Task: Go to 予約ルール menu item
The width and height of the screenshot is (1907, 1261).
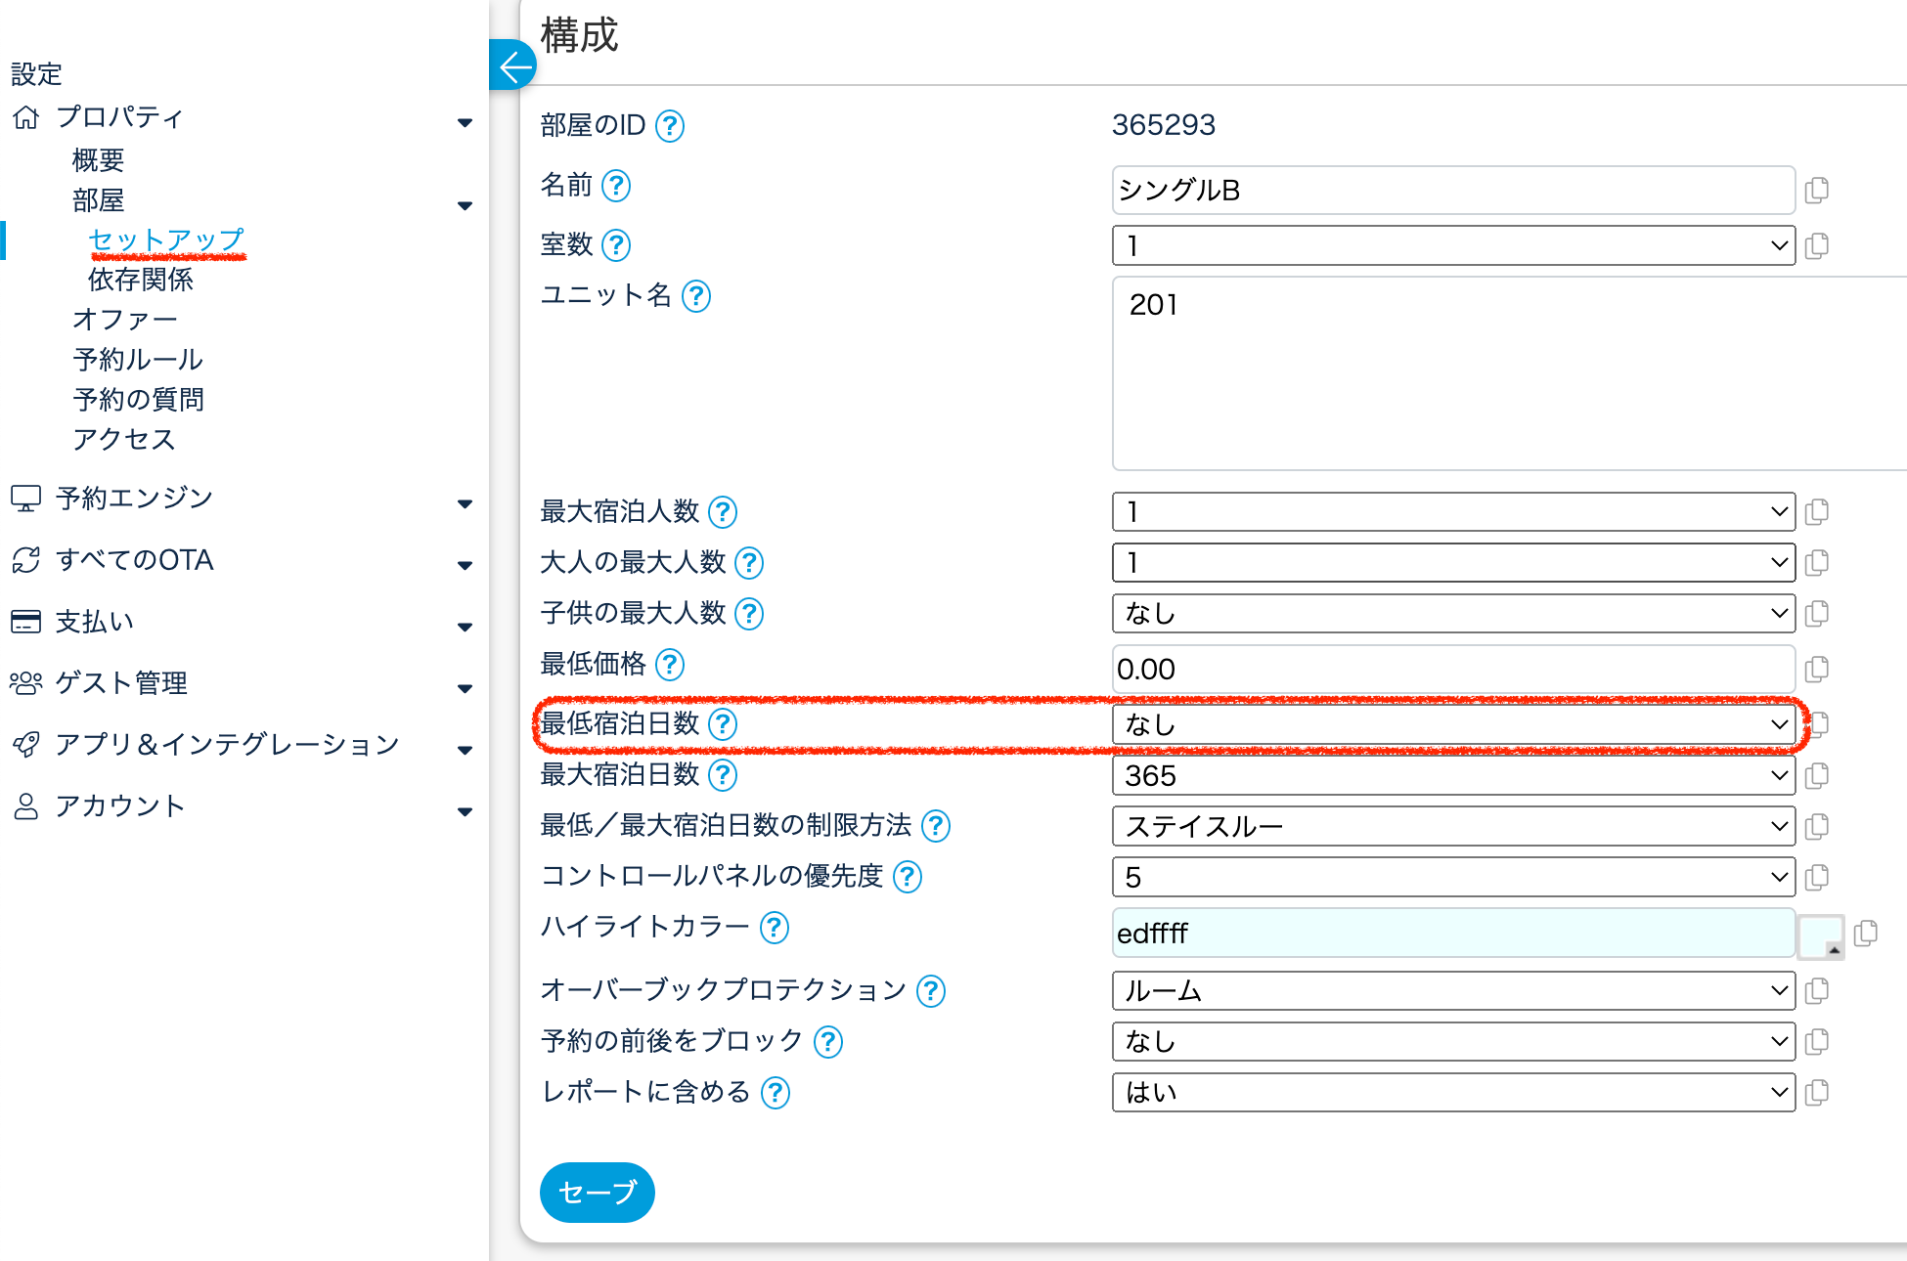Action: pyautogui.click(x=138, y=360)
